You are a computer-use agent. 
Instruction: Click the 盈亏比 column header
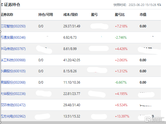click(120, 14)
